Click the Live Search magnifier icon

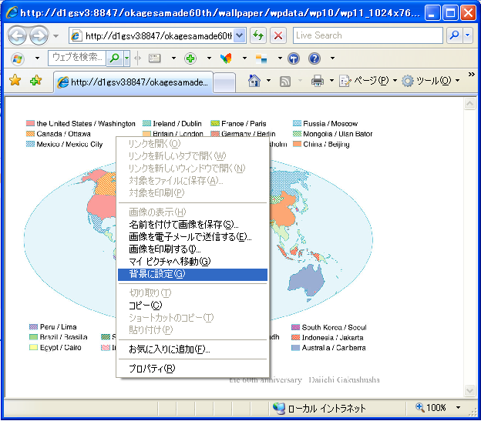click(x=456, y=35)
